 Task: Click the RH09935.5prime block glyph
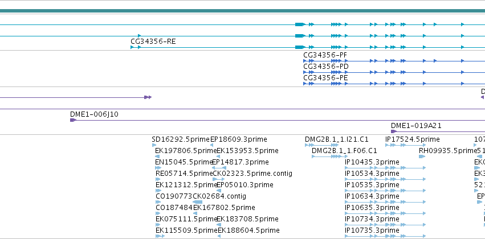(422, 156)
